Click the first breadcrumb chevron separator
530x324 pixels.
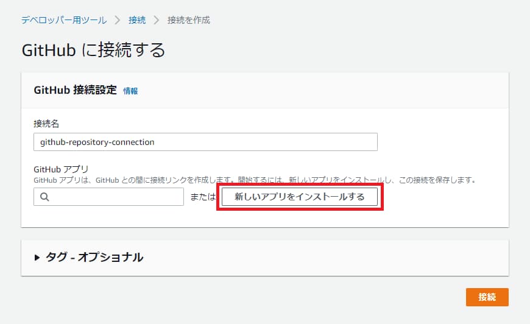118,20
